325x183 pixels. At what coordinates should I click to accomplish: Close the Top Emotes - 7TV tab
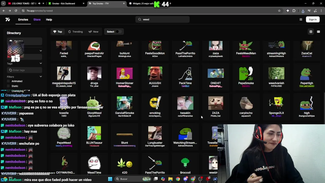124,4
